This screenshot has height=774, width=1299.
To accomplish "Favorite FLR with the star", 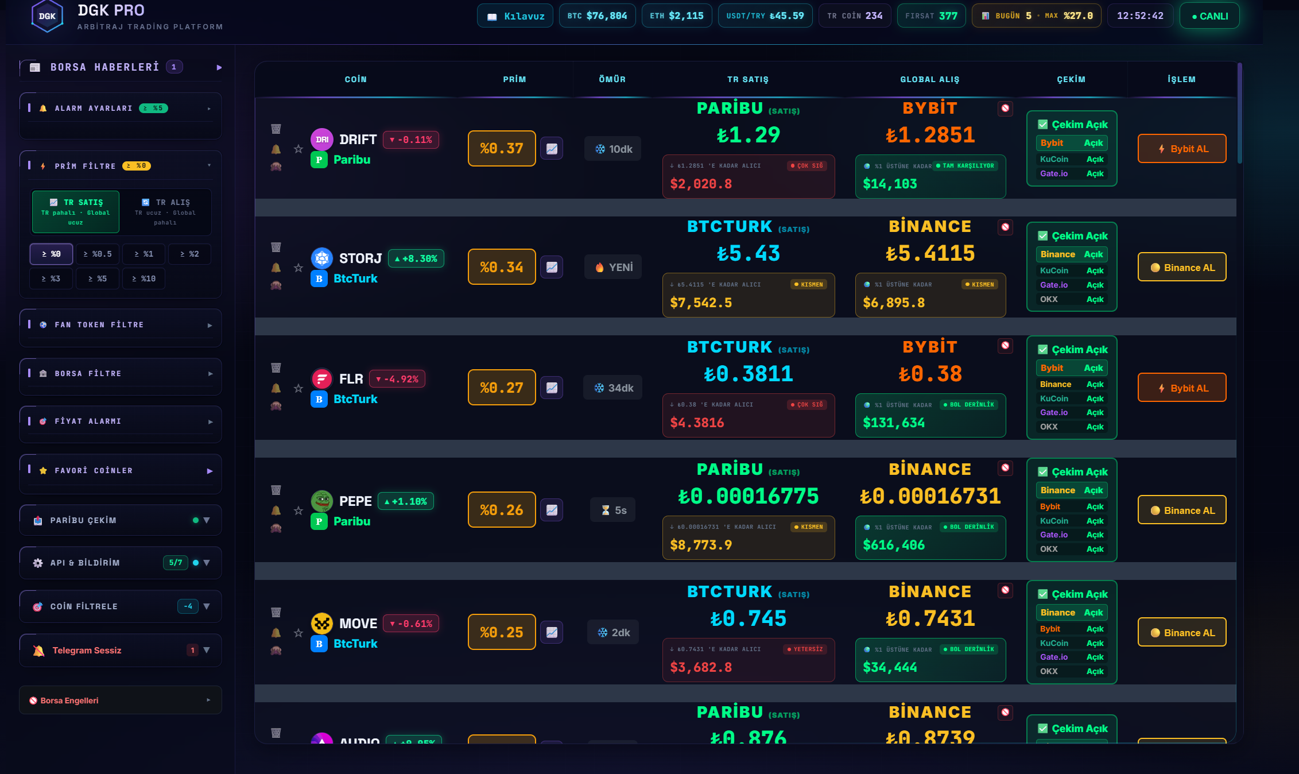I will click(298, 388).
